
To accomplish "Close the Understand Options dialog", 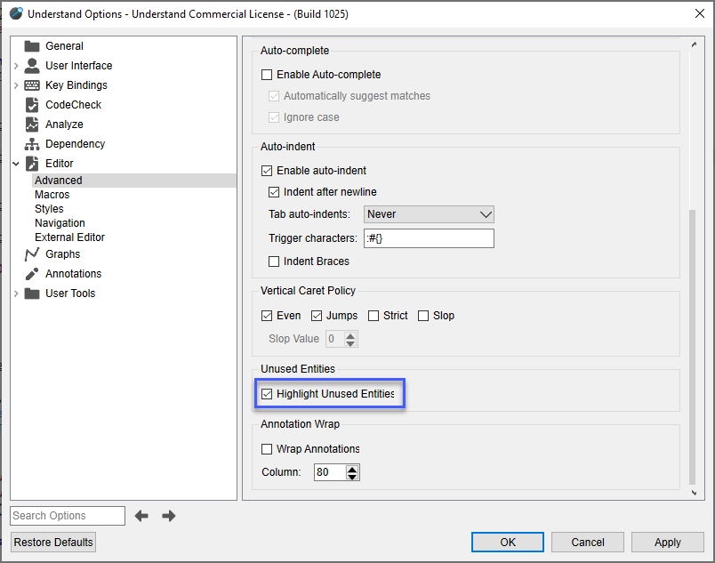I will 700,13.
